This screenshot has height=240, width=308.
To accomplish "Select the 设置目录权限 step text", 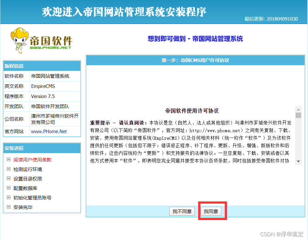I will click(x=28, y=179).
